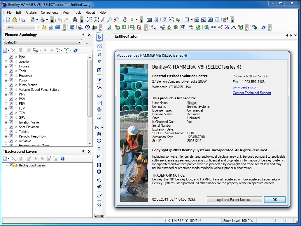Select the Reservoir layout tool
The image size is (301, 226).
[99, 79]
